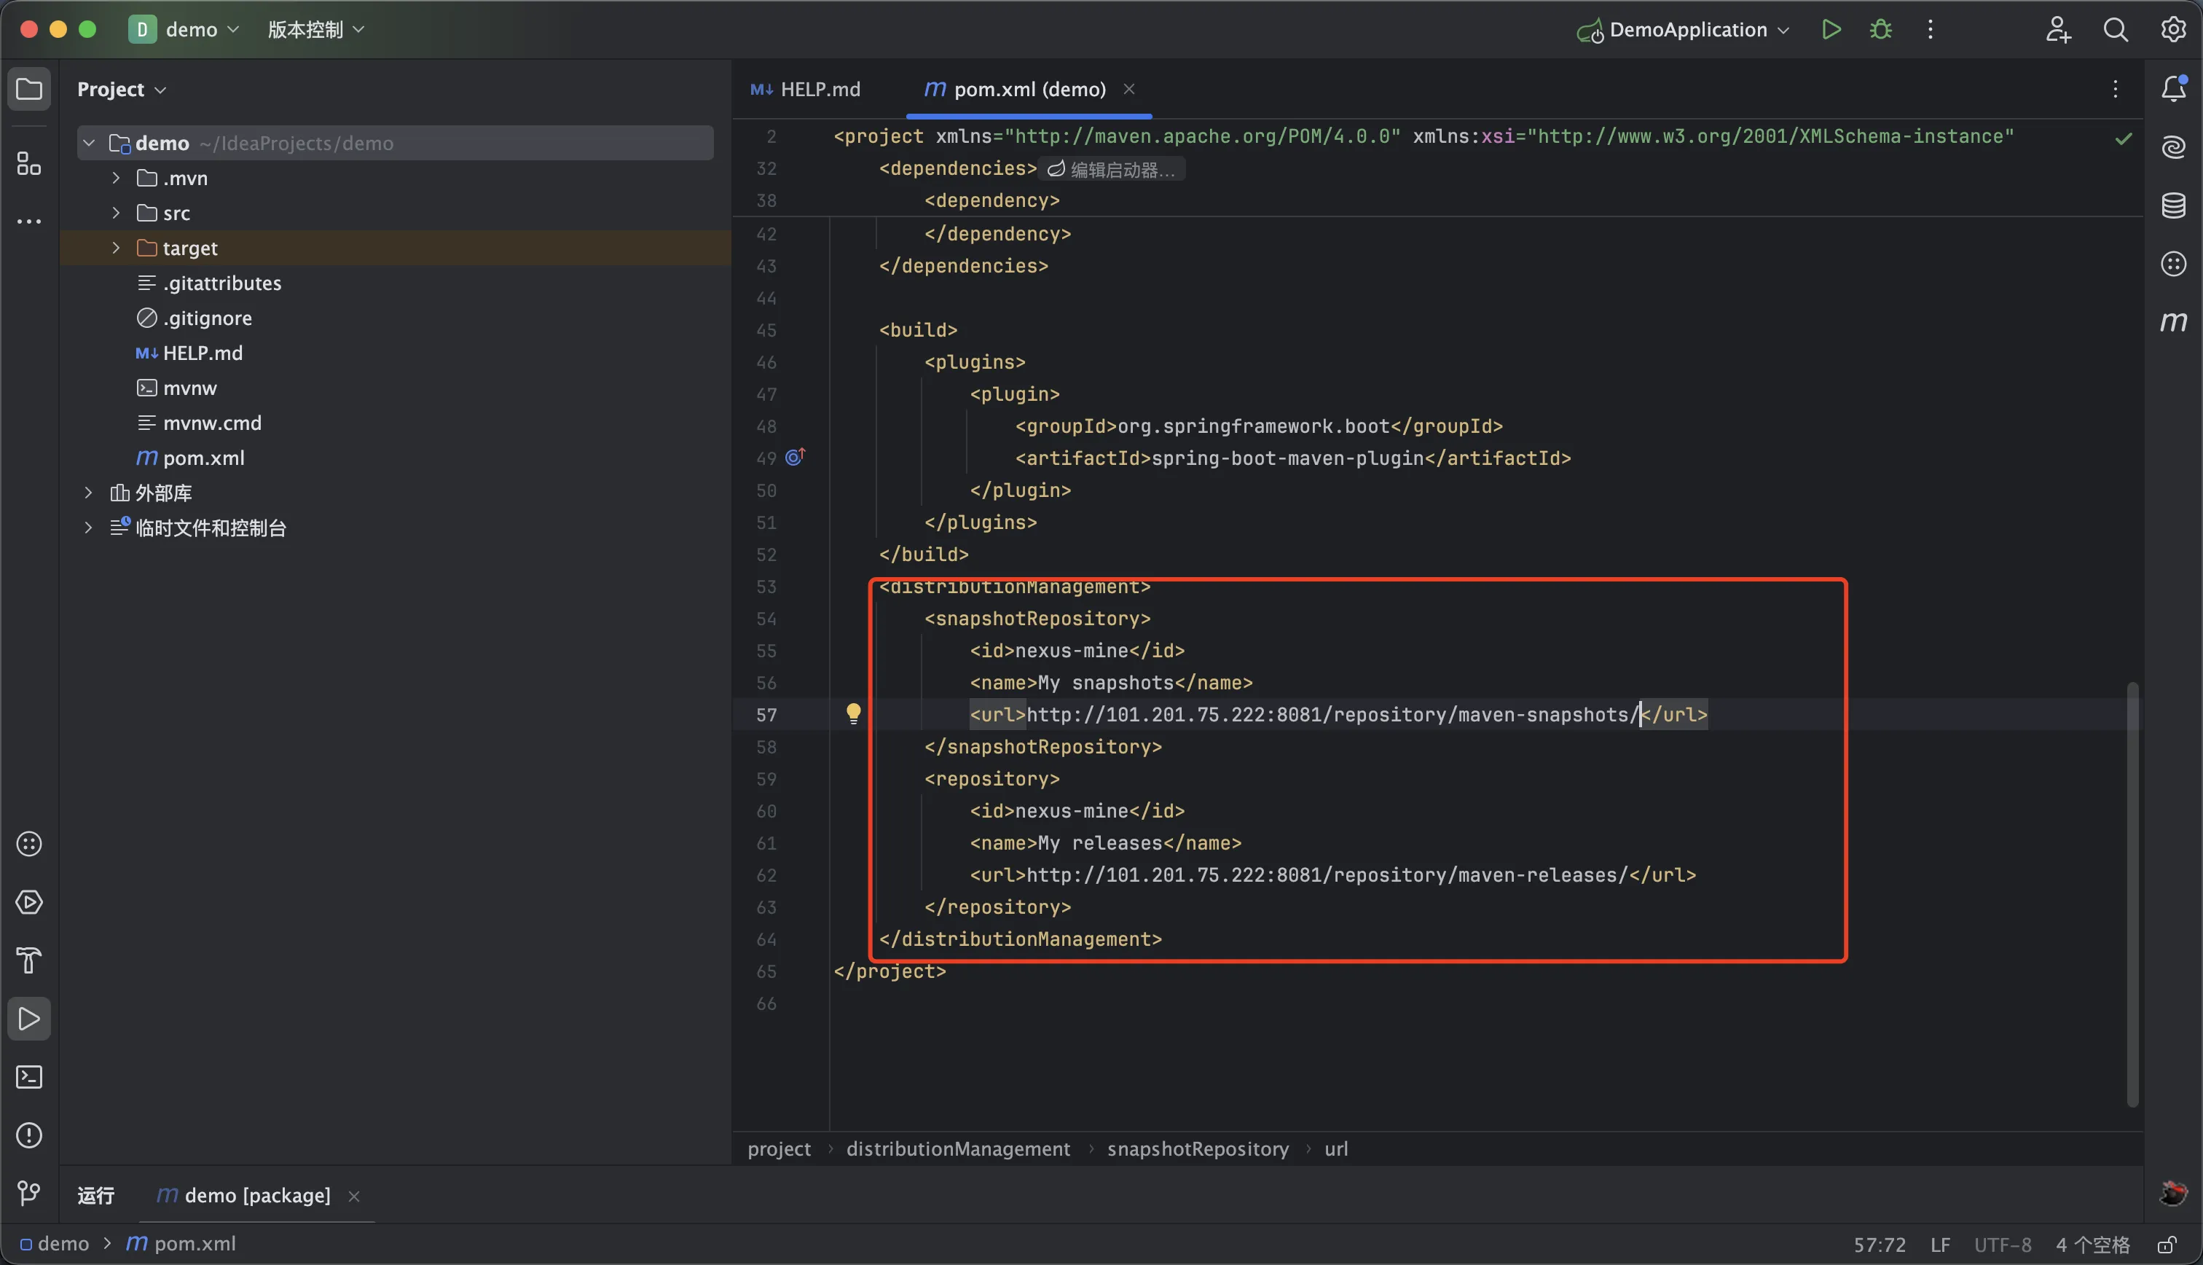Click the intention lightbulb on line 57

pos(854,714)
